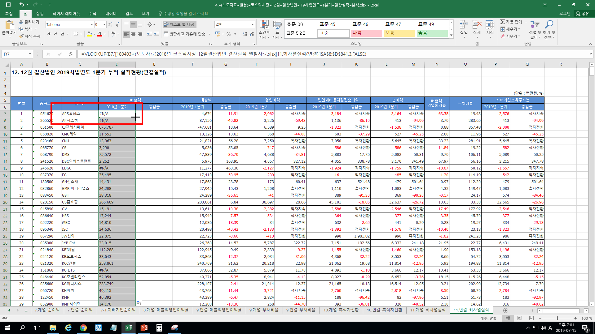Switch to sheet tab 9.연결_부채비율
Viewport: 595px width, 334px height.
[x=301, y=310]
